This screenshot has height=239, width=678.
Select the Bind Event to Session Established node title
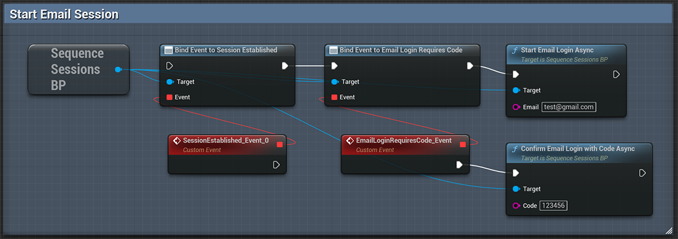click(x=226, y=50)
